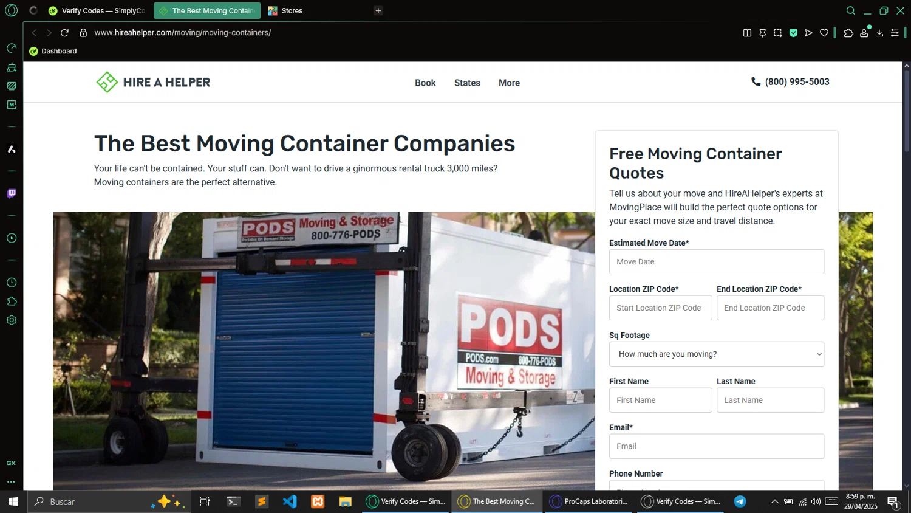Open the ad blocker shield icon

793,33
